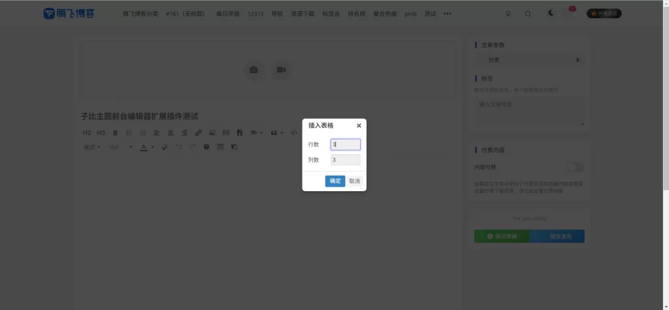This screenshot has height=310, width=669.
Task: Click the help question mark icon
Action: [x=206, y=147]
